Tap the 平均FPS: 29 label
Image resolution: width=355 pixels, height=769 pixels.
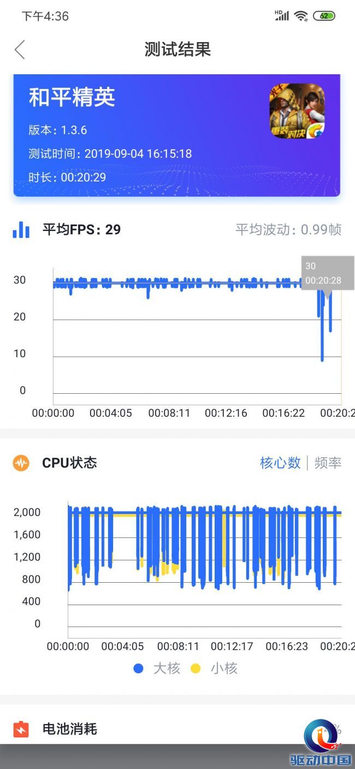(81, 229)
